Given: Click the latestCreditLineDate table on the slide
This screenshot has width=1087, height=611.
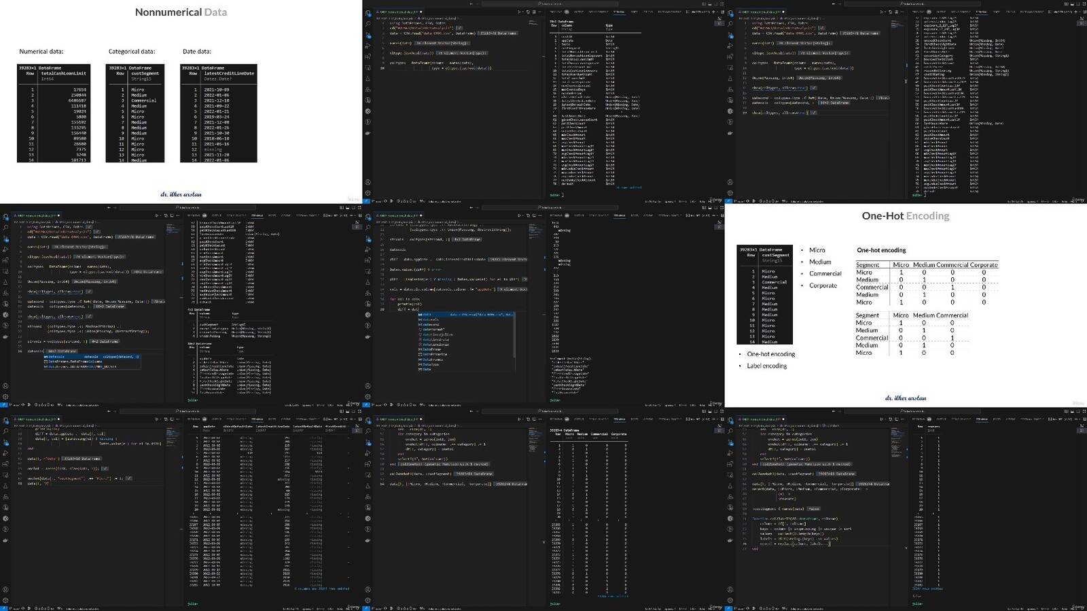Looking at the screenshot, I should (x=219, y=113).
